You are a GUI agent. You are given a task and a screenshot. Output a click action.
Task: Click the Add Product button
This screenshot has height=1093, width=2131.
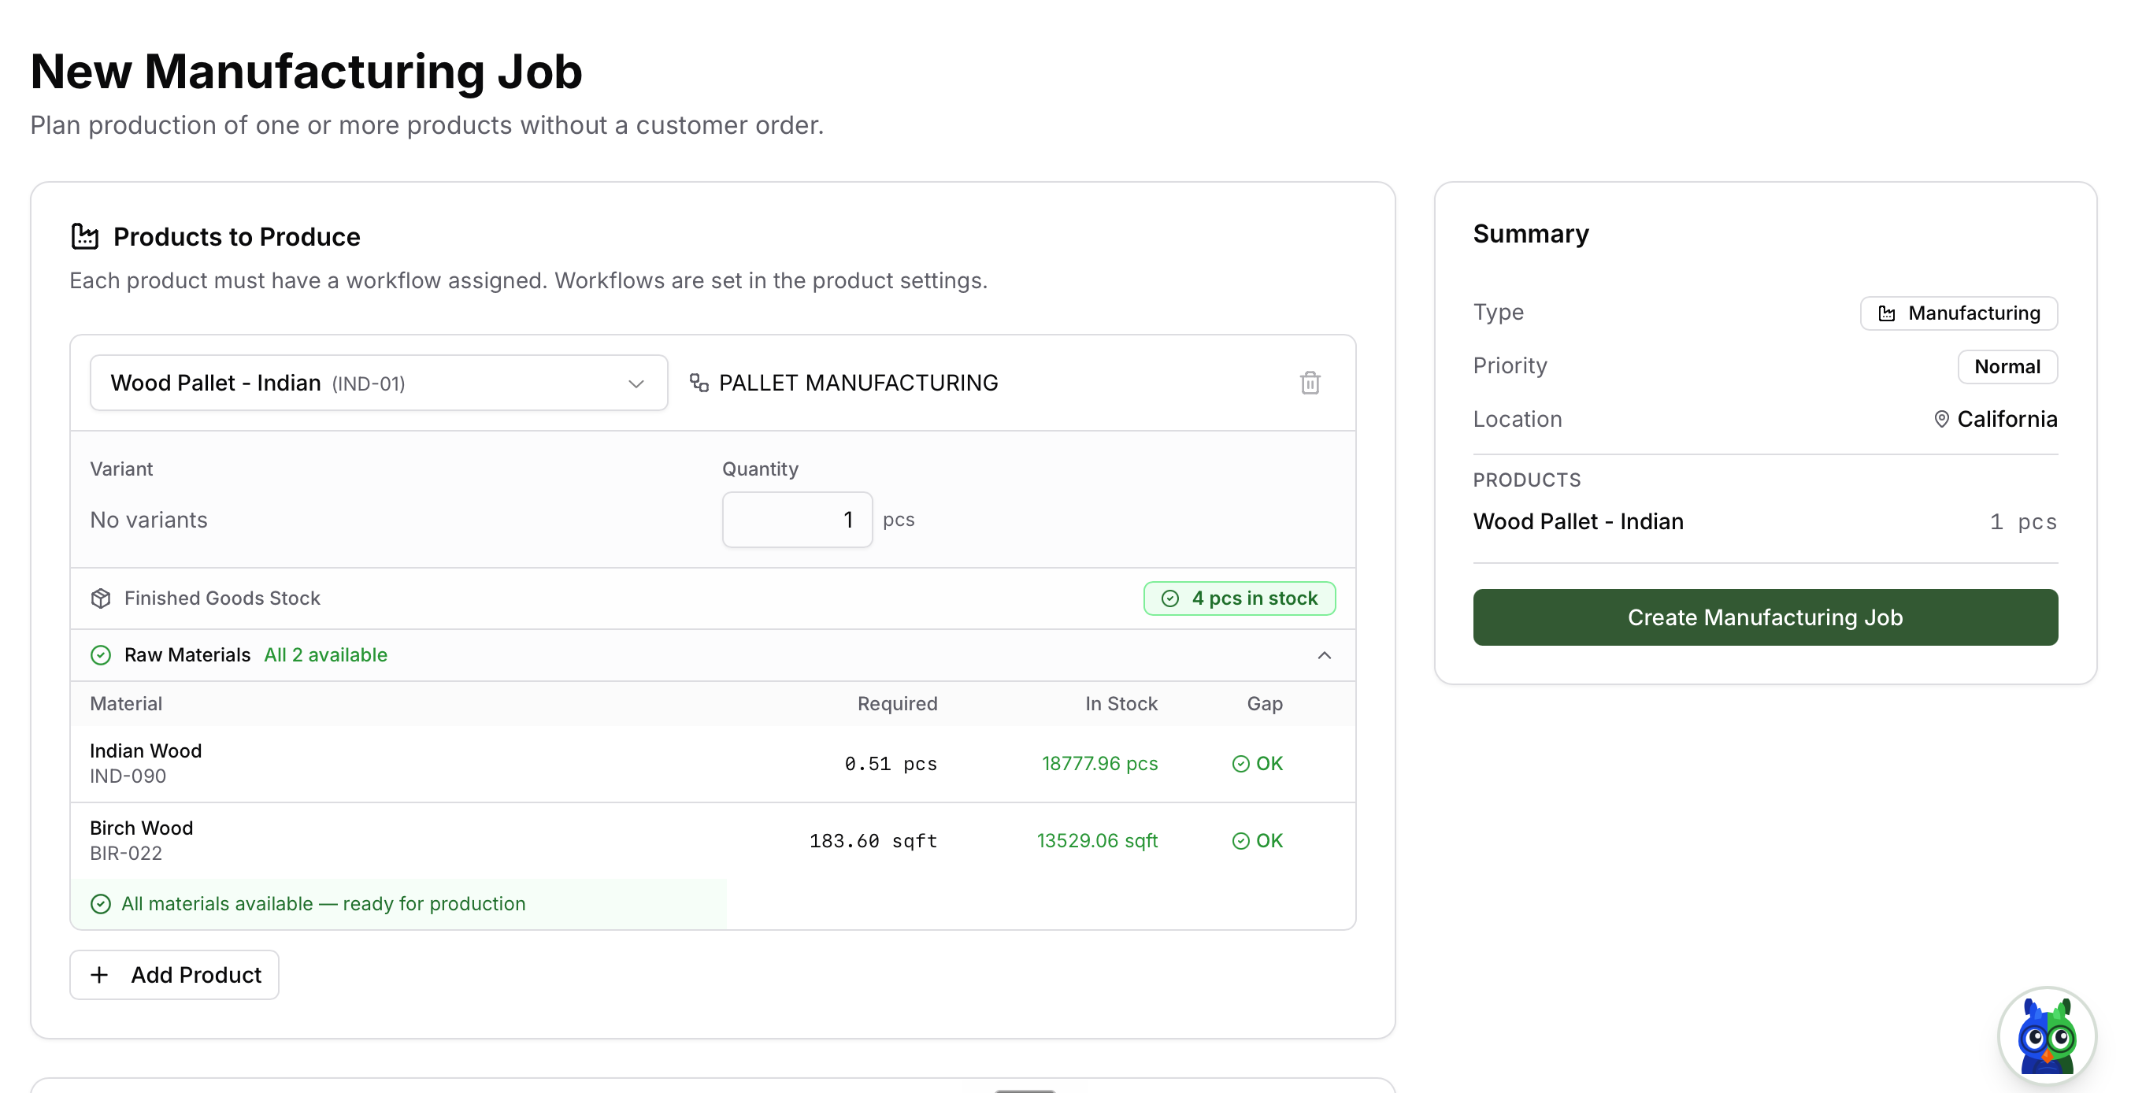click(x=175, y=975)
